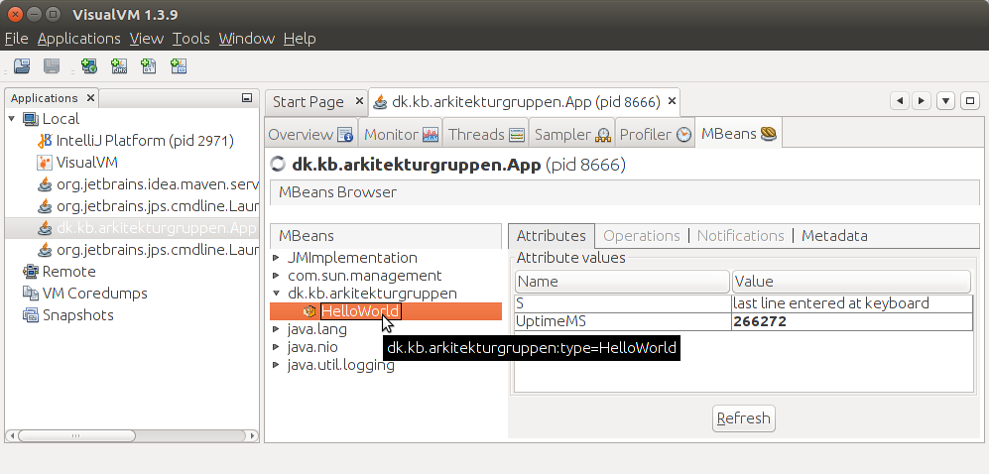The width and height of the screenshot is (989, 474).
Task: Click the VM Coredumps icon
Action: coord(31,294)
